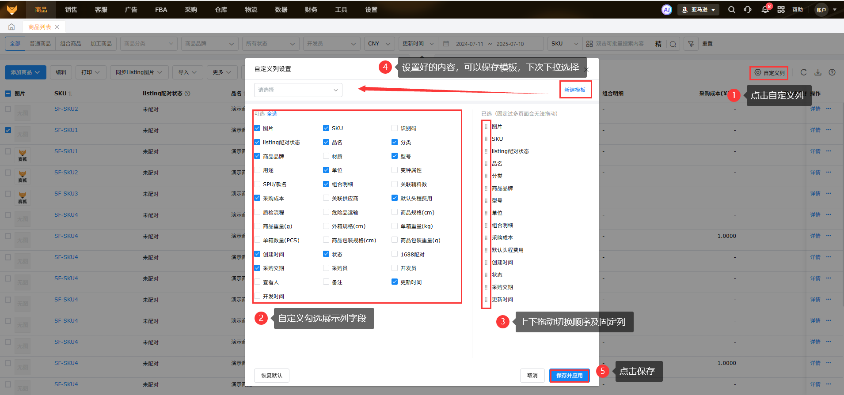Click the 取消 button in dialog
This screenshot has width=844, height=395.
point(532,376)
